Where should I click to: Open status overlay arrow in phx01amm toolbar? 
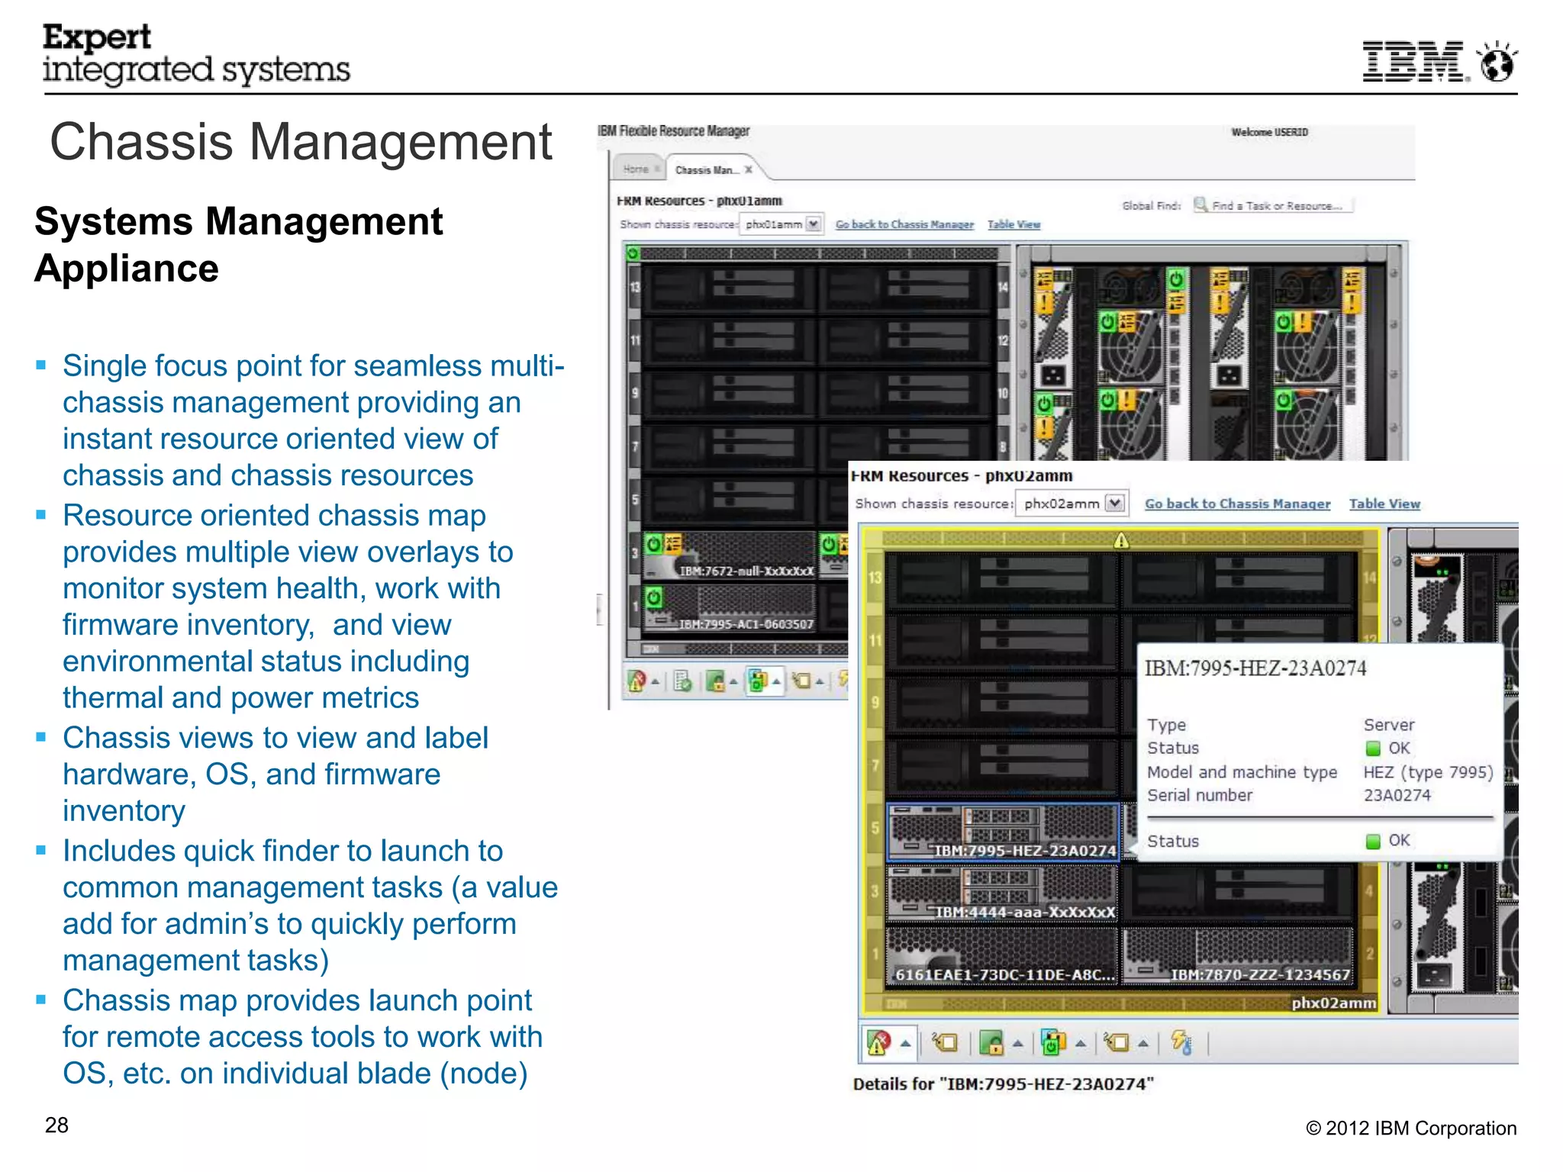[x=656, y=681]
